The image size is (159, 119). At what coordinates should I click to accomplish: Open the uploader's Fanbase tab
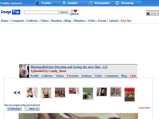pyautogui.click(x=86, y=76)
